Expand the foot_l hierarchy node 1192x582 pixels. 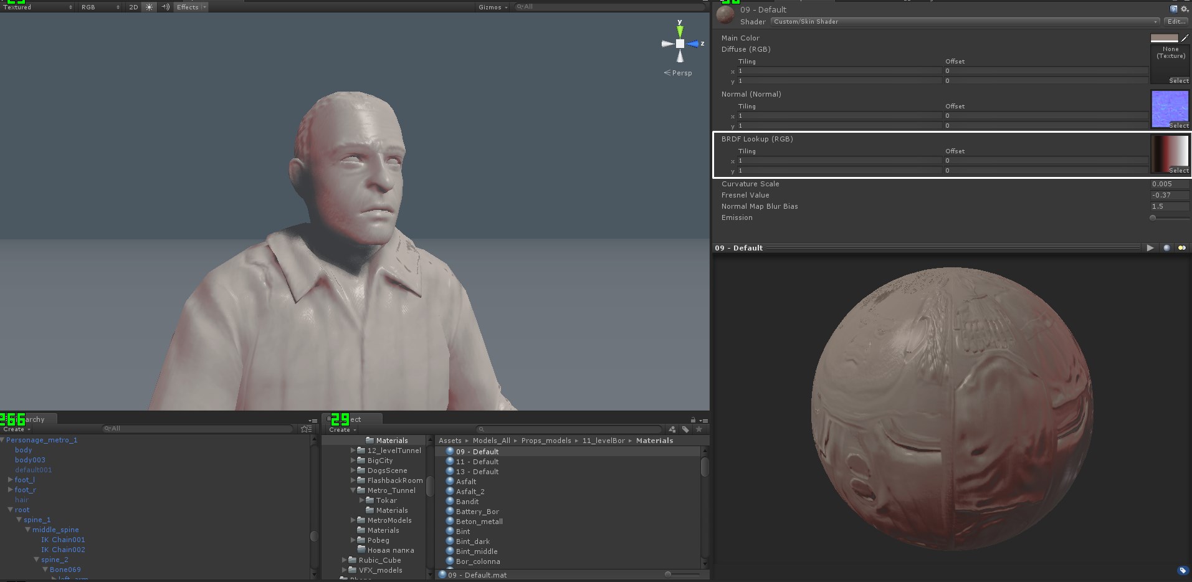pos(10,480)
